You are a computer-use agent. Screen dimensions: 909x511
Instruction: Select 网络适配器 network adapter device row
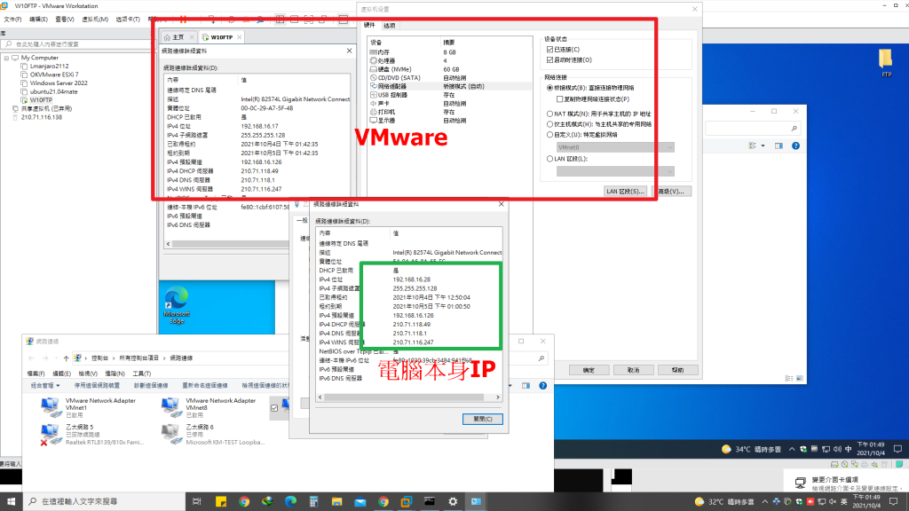coord(450,86)
